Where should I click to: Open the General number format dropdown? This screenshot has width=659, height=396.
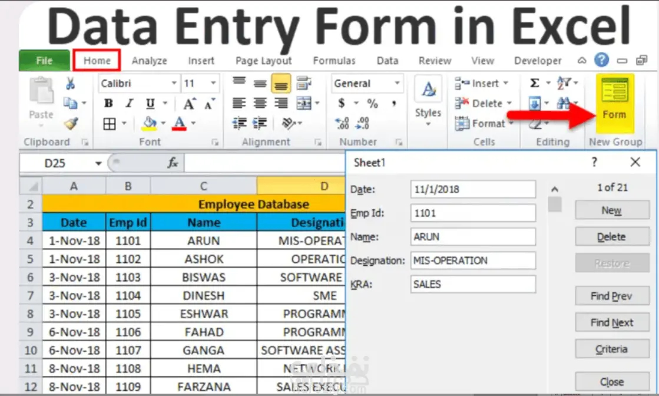(397, 83)
